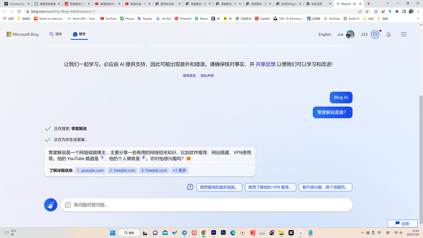Switch to the 搜索 search tab
The width and height of the screenshot is (423, 238).
[x=56, y=34]
